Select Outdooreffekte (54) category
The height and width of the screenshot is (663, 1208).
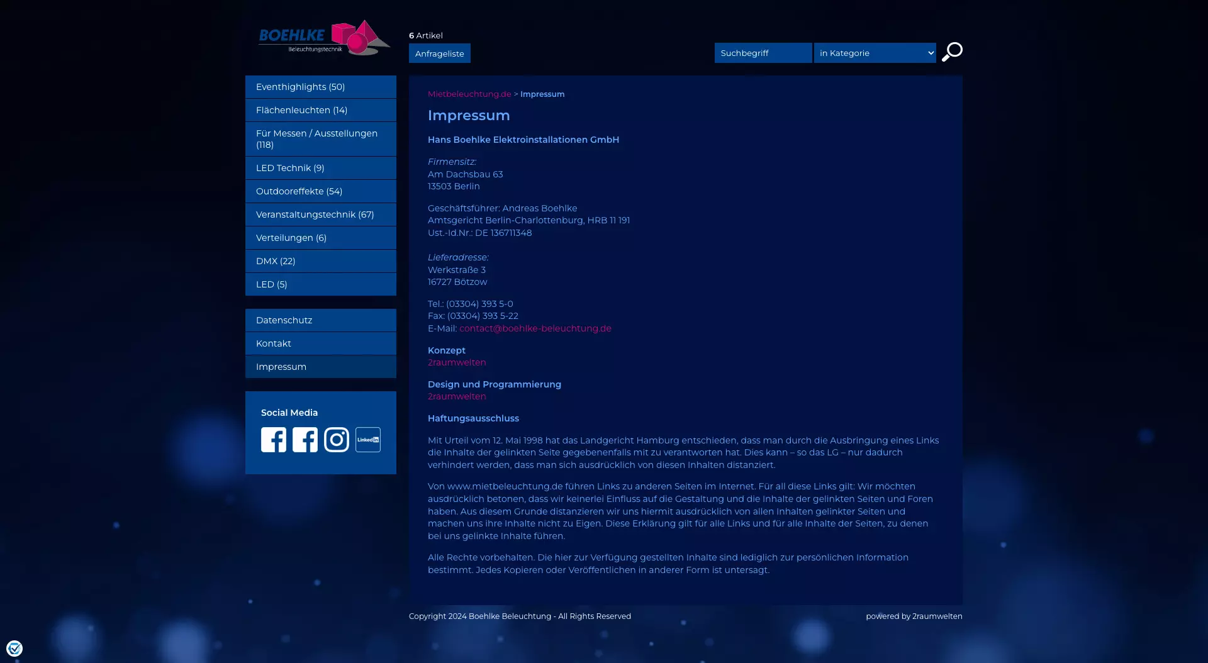coord(321,191)
